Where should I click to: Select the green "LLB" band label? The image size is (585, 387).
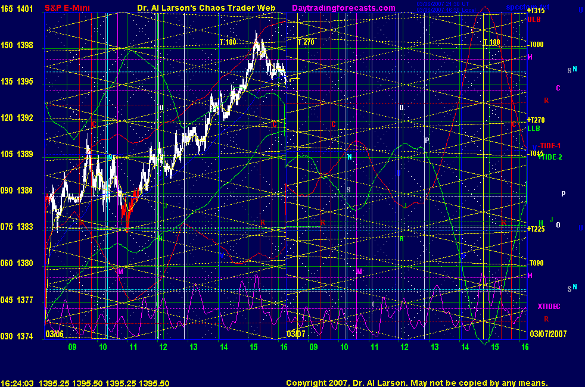click(534, 129)
